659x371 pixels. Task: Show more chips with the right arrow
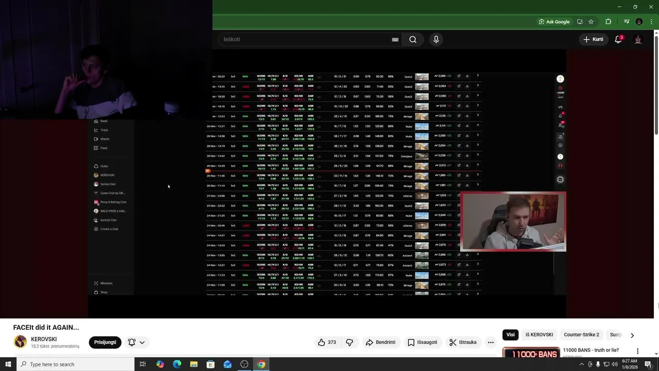click(x=632, y=335)
